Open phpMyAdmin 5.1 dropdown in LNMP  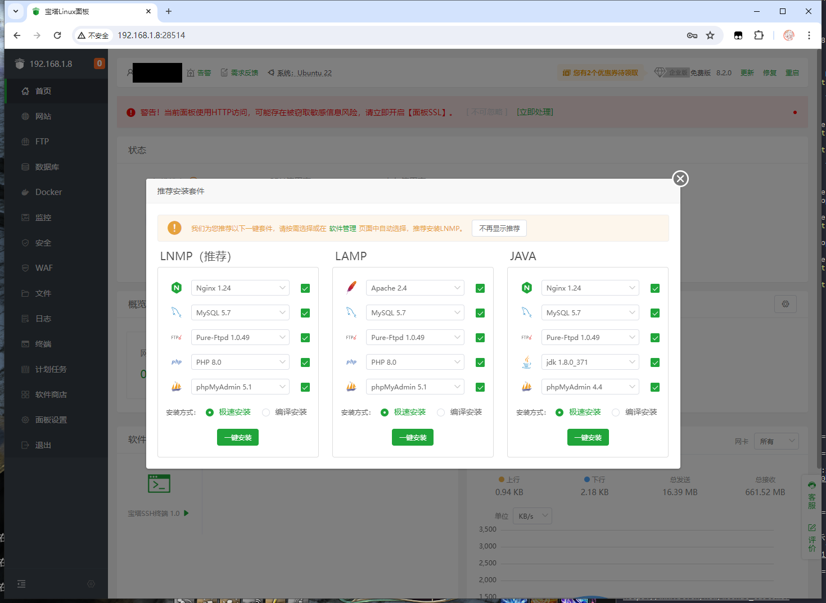240,387
